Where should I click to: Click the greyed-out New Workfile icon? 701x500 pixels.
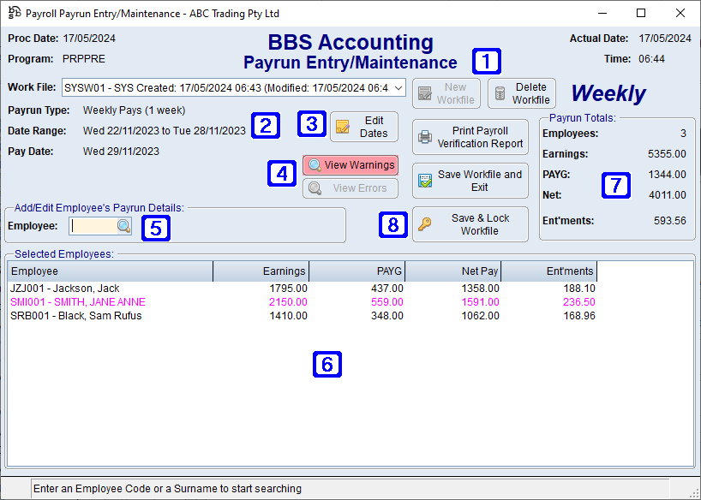424,92
